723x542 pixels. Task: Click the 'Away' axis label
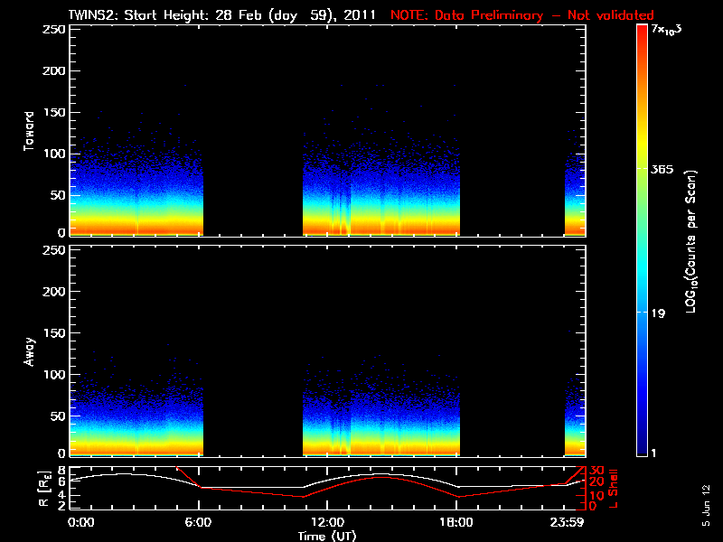(29, 351)
